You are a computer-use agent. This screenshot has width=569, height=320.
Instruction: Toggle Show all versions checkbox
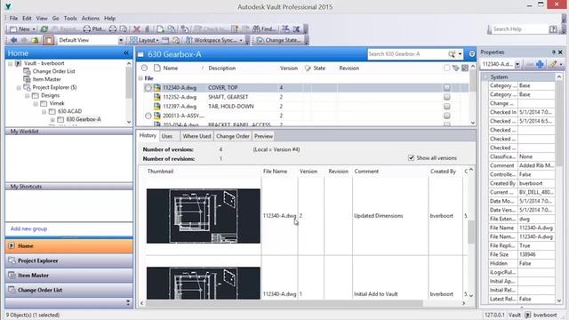[411, 158]
